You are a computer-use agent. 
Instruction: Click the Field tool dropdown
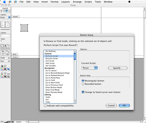(5, 58)
